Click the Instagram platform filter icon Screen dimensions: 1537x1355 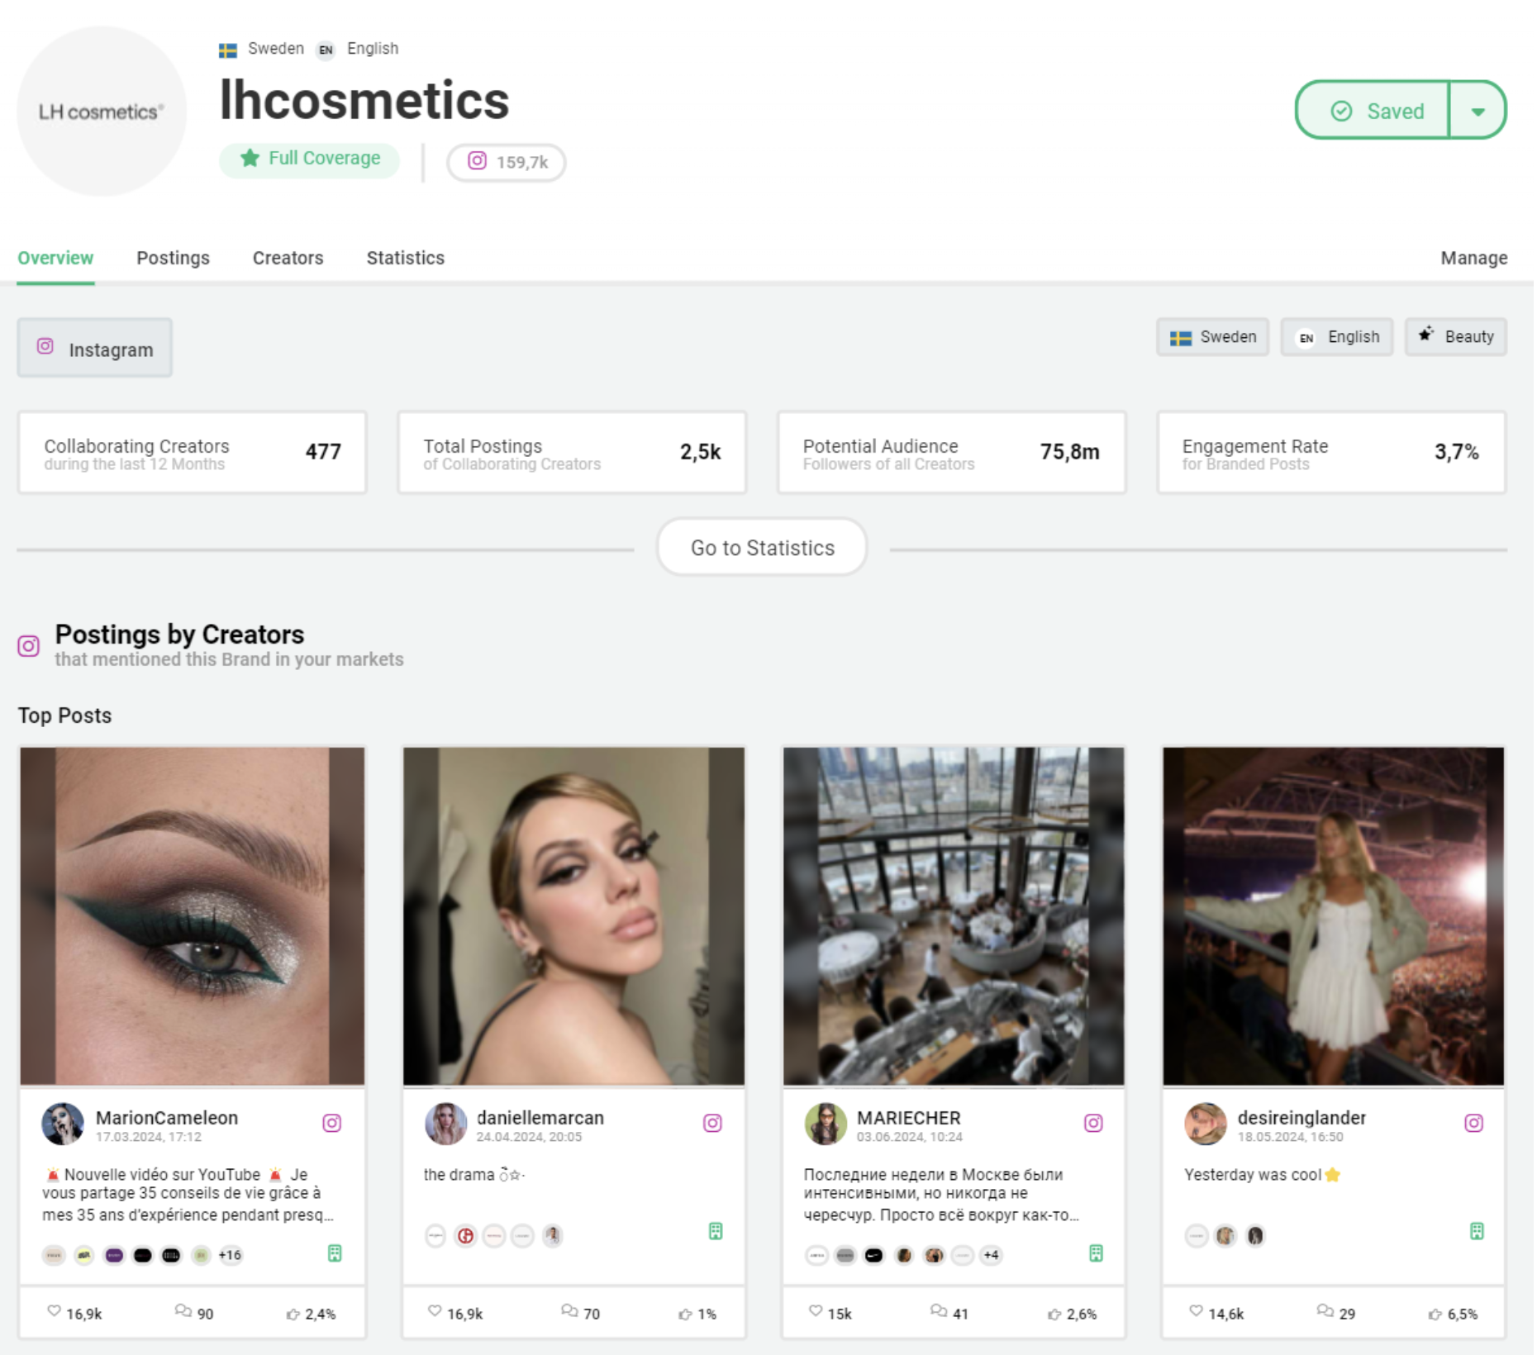(45, 348)
